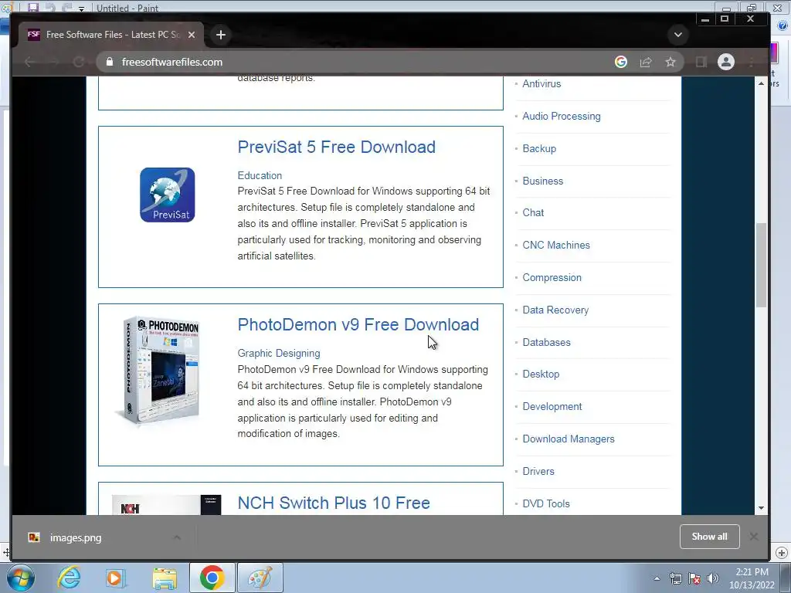The height and width of the screenshot is (593, 791).
Task: Open File Explorer from taskbar
Action: 165,578
